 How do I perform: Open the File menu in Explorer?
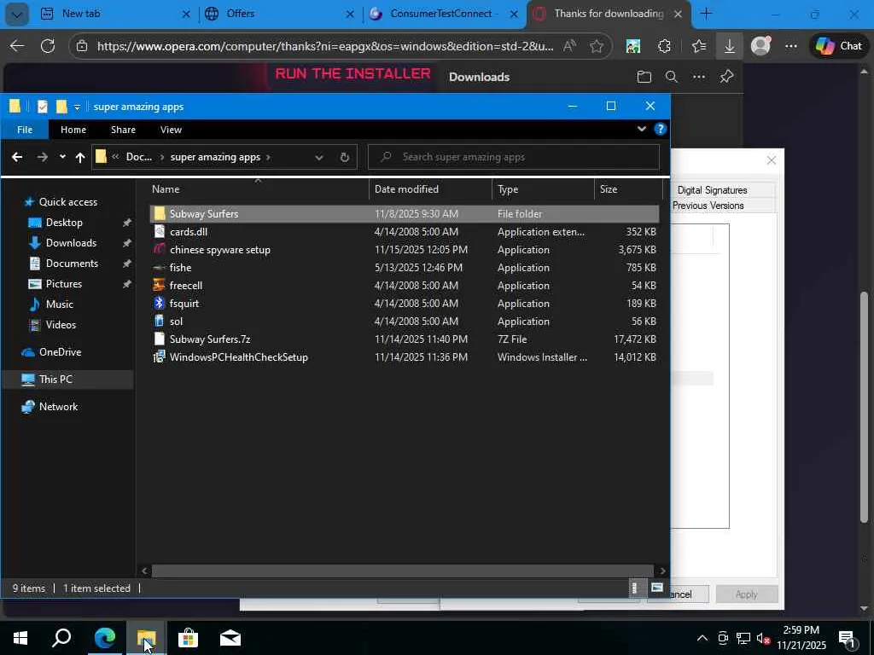[x=25, y=130]
